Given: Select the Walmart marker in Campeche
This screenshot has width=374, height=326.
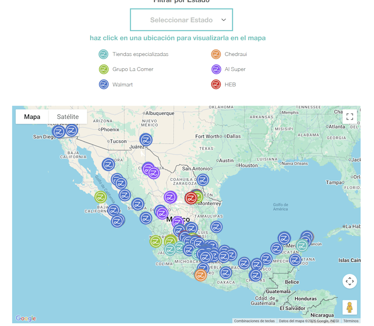Looking at the screenshot, I should 266,259.
